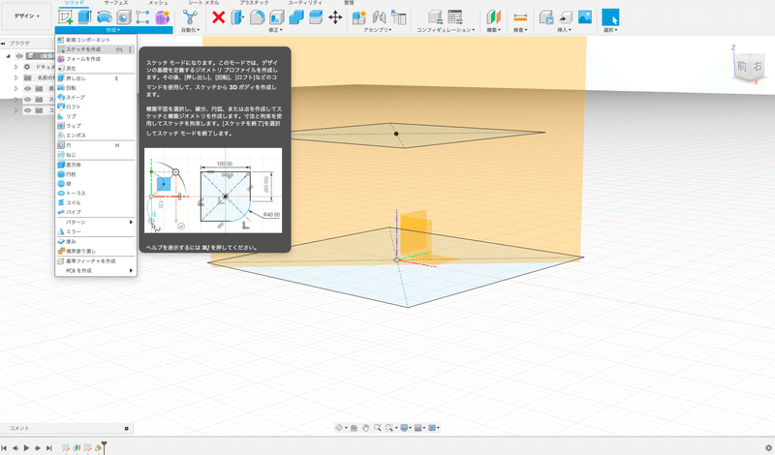775x455 pixels.
Task: Choose 新規コンポーネント from the menu
Action: click(x=96, y=40)
